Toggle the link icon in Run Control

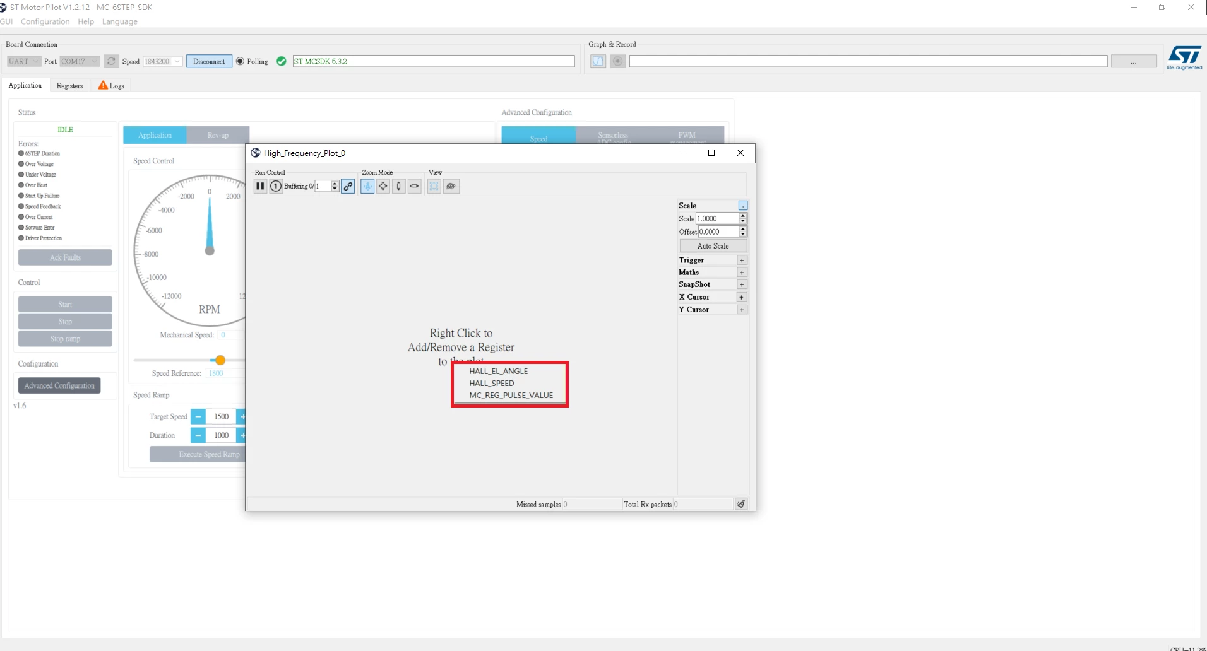(x=348, y=186)
